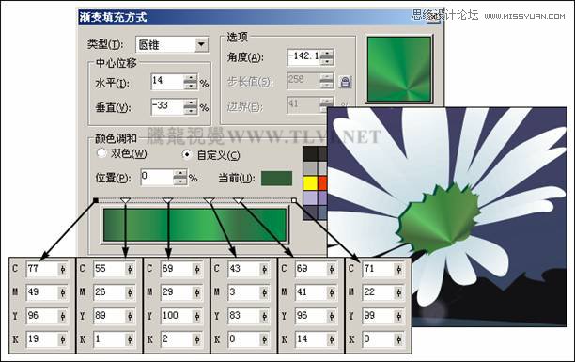Pick the yellow swatch in the palette

click(x=310, y=183)
